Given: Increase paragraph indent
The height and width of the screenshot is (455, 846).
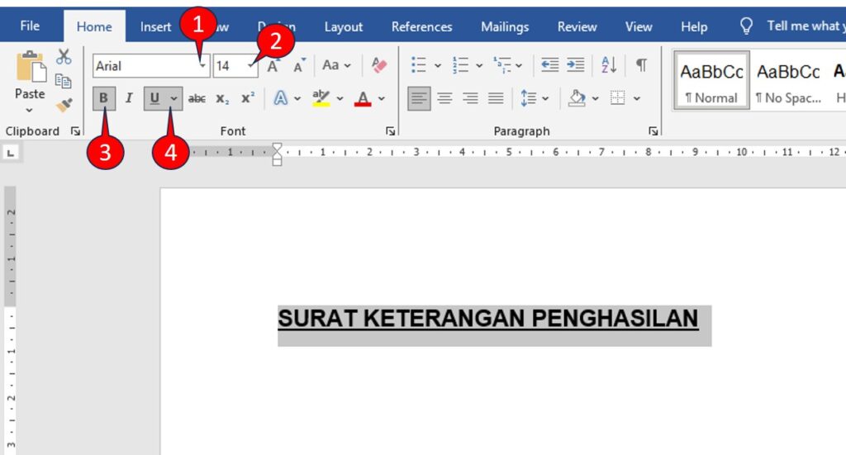Looking at the screenshot, I should (x=576, y=66).
